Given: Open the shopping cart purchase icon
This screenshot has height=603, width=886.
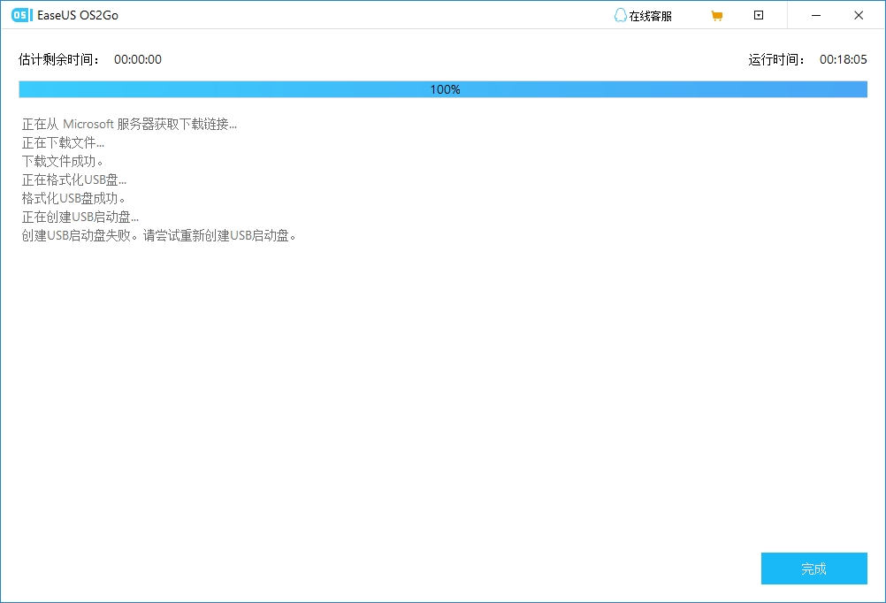Looking at the screenshot, I should pyautogui.click(x=716, y=15).
